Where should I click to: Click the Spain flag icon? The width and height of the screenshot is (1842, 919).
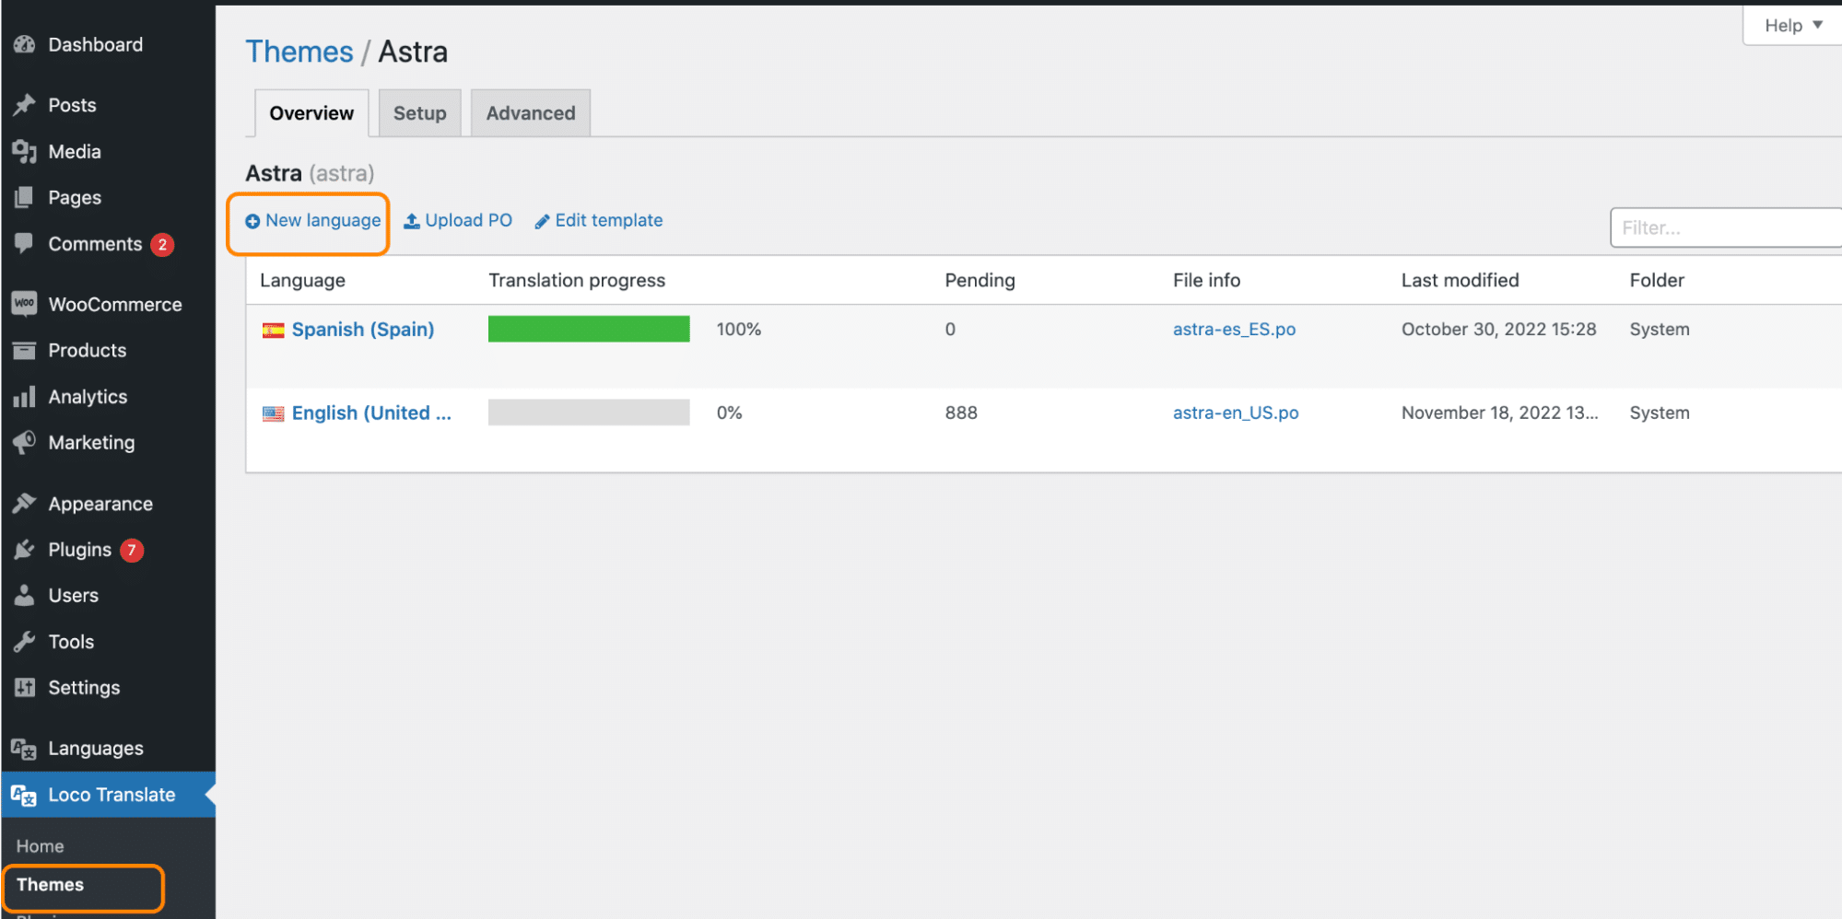(x=274, y=330)
